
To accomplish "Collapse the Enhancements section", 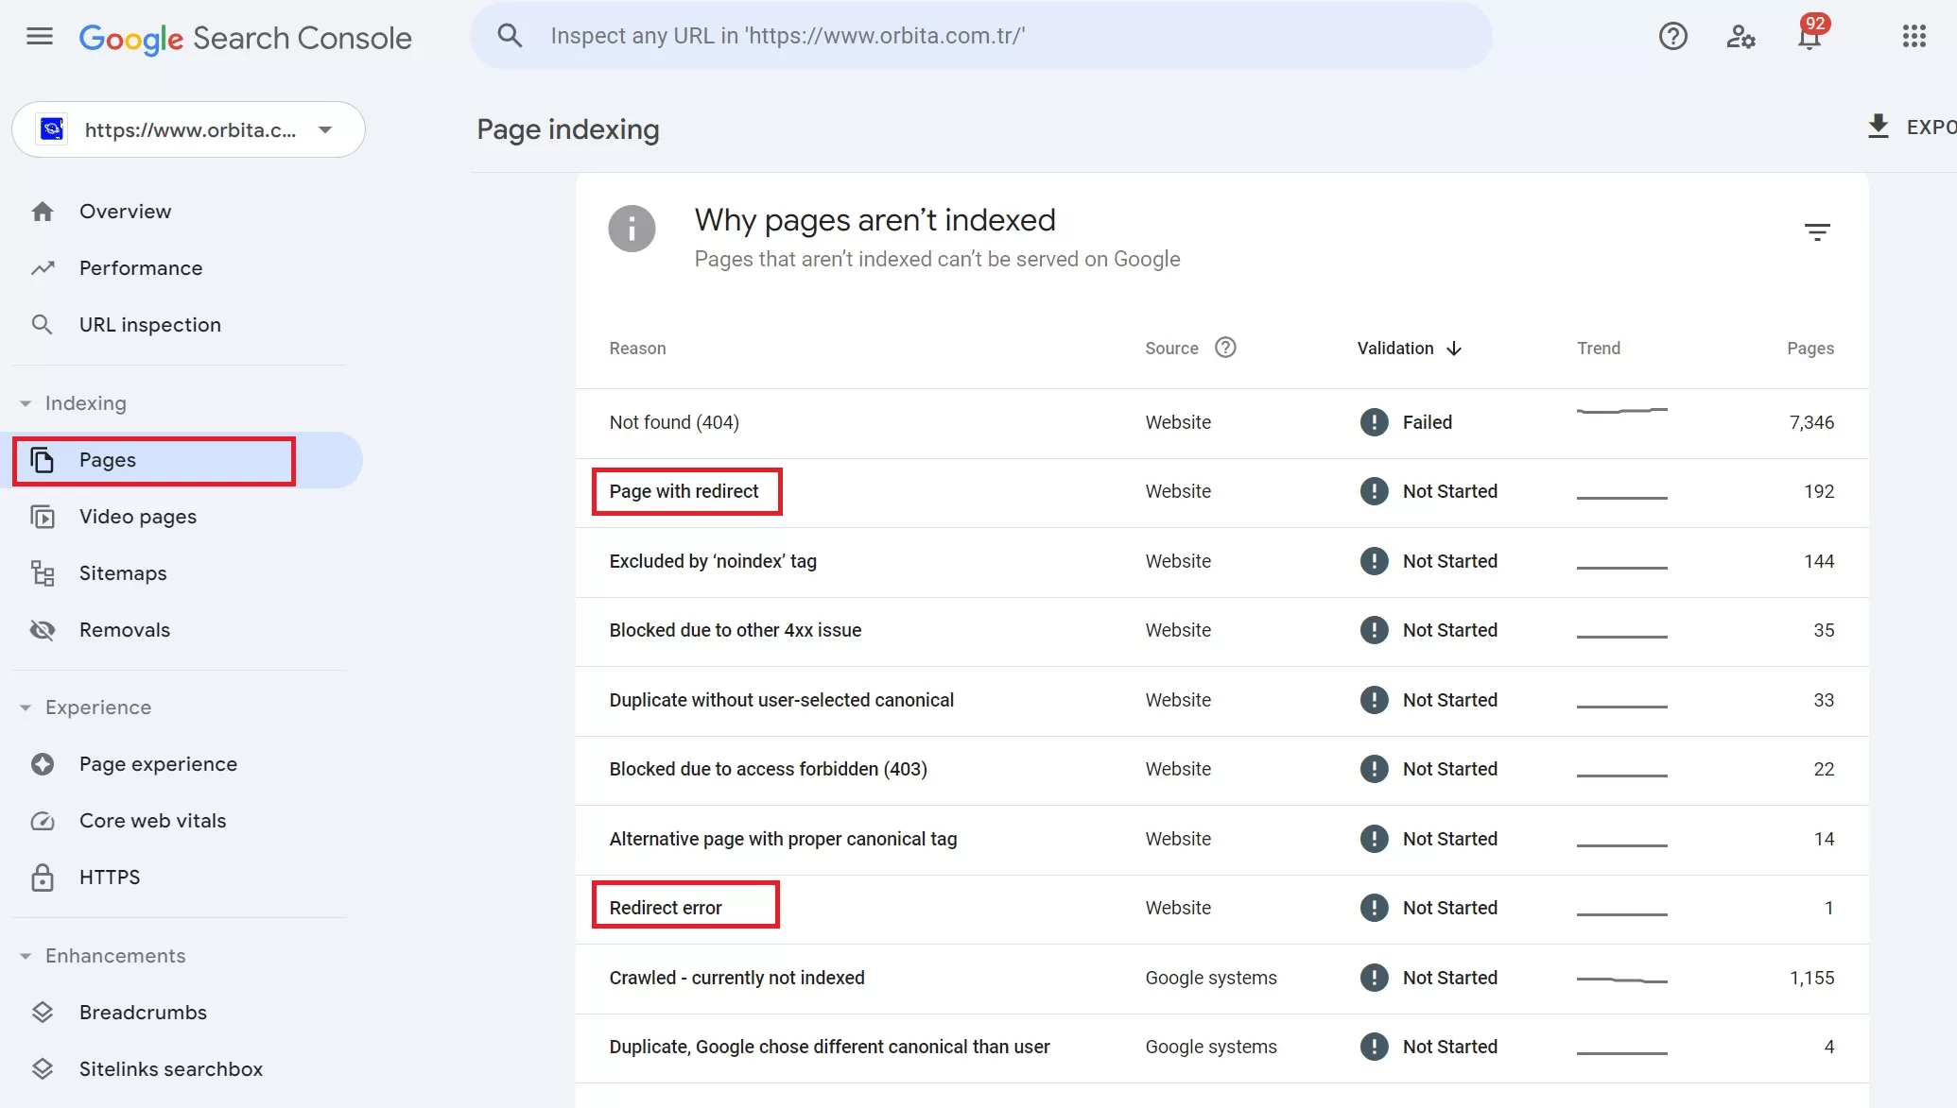I will click(26, 956).
